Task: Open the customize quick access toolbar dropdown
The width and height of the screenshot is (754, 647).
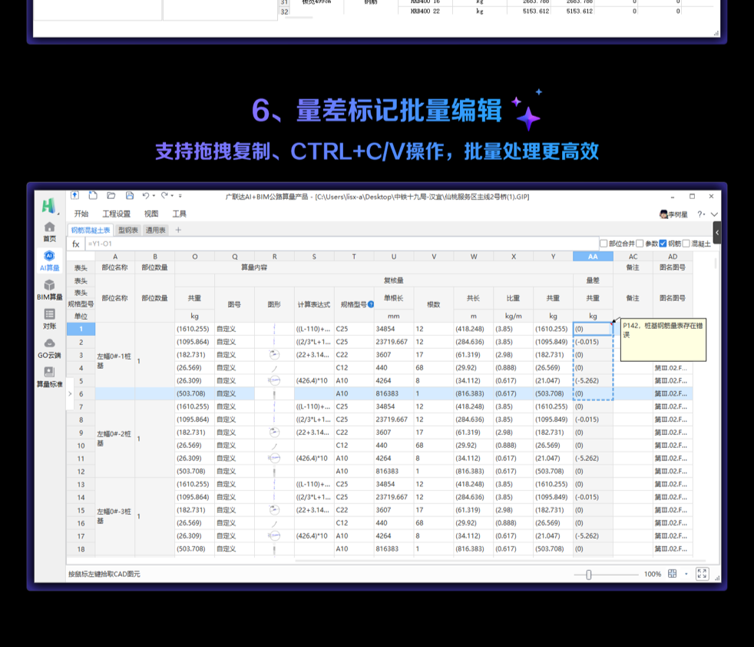Action: (x=180, y=196)
